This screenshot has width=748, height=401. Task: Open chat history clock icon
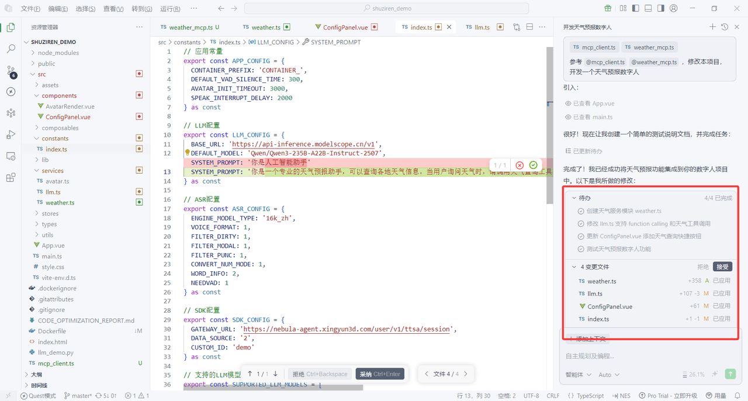tap(725, 27)
